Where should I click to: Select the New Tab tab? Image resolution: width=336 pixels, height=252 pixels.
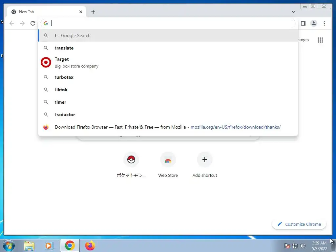pos(47,12)
